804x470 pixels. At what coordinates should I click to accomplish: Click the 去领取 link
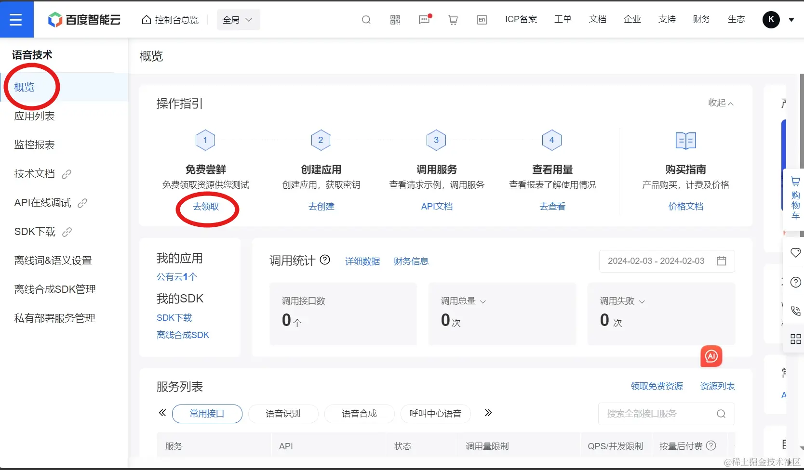coord(206,206)
